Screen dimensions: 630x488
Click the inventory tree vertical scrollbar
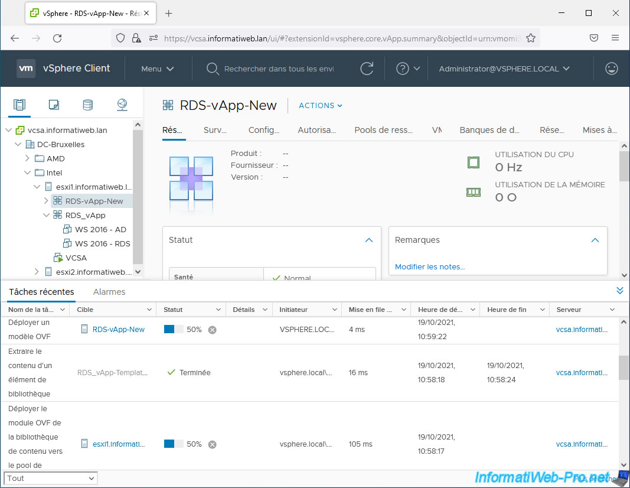(x=138, y=198)
